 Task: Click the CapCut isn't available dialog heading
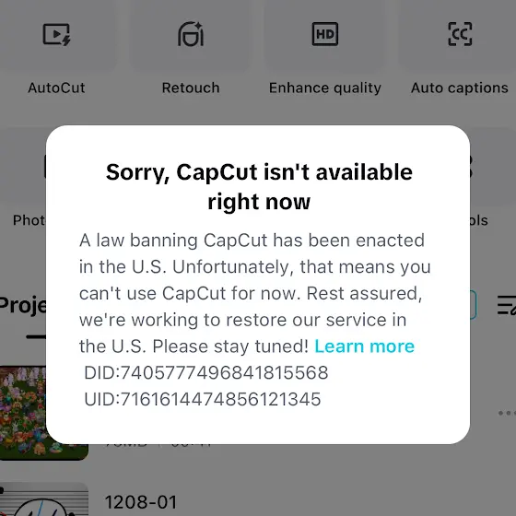click(259, 186)
